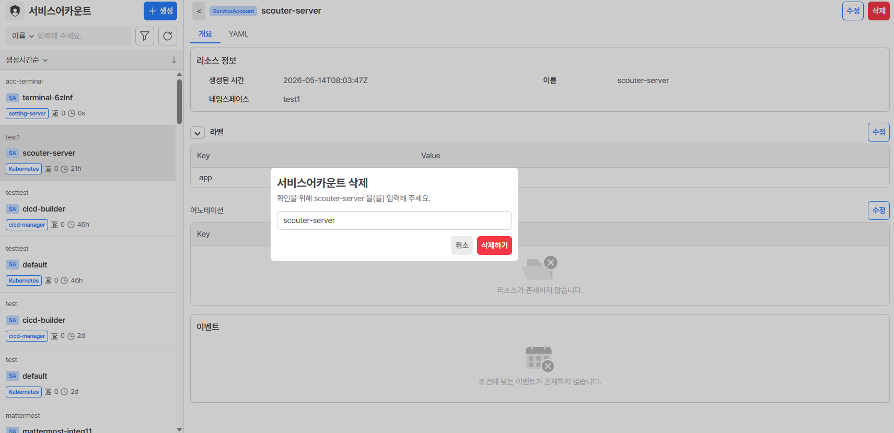Select terminal-6zlnf service account
Viewport: 894px width, 433px height.
click(x=88, y=98)
